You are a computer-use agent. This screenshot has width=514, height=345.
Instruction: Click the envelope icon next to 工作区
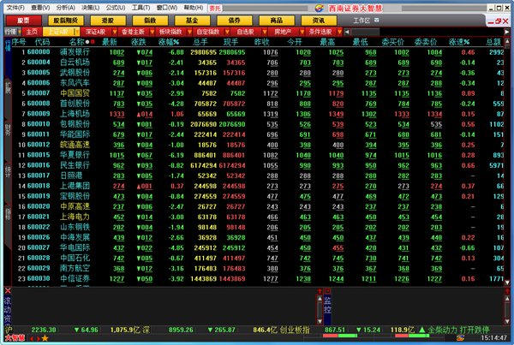tap(377, 21)
